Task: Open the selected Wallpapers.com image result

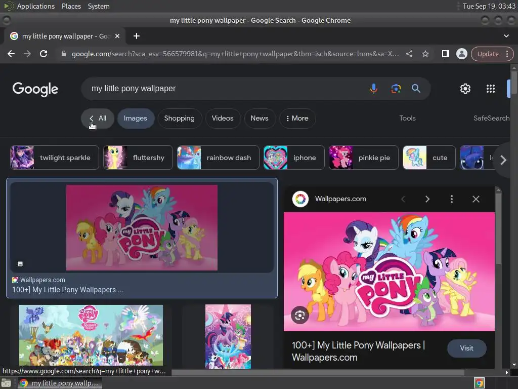Action: coord(142,227)
